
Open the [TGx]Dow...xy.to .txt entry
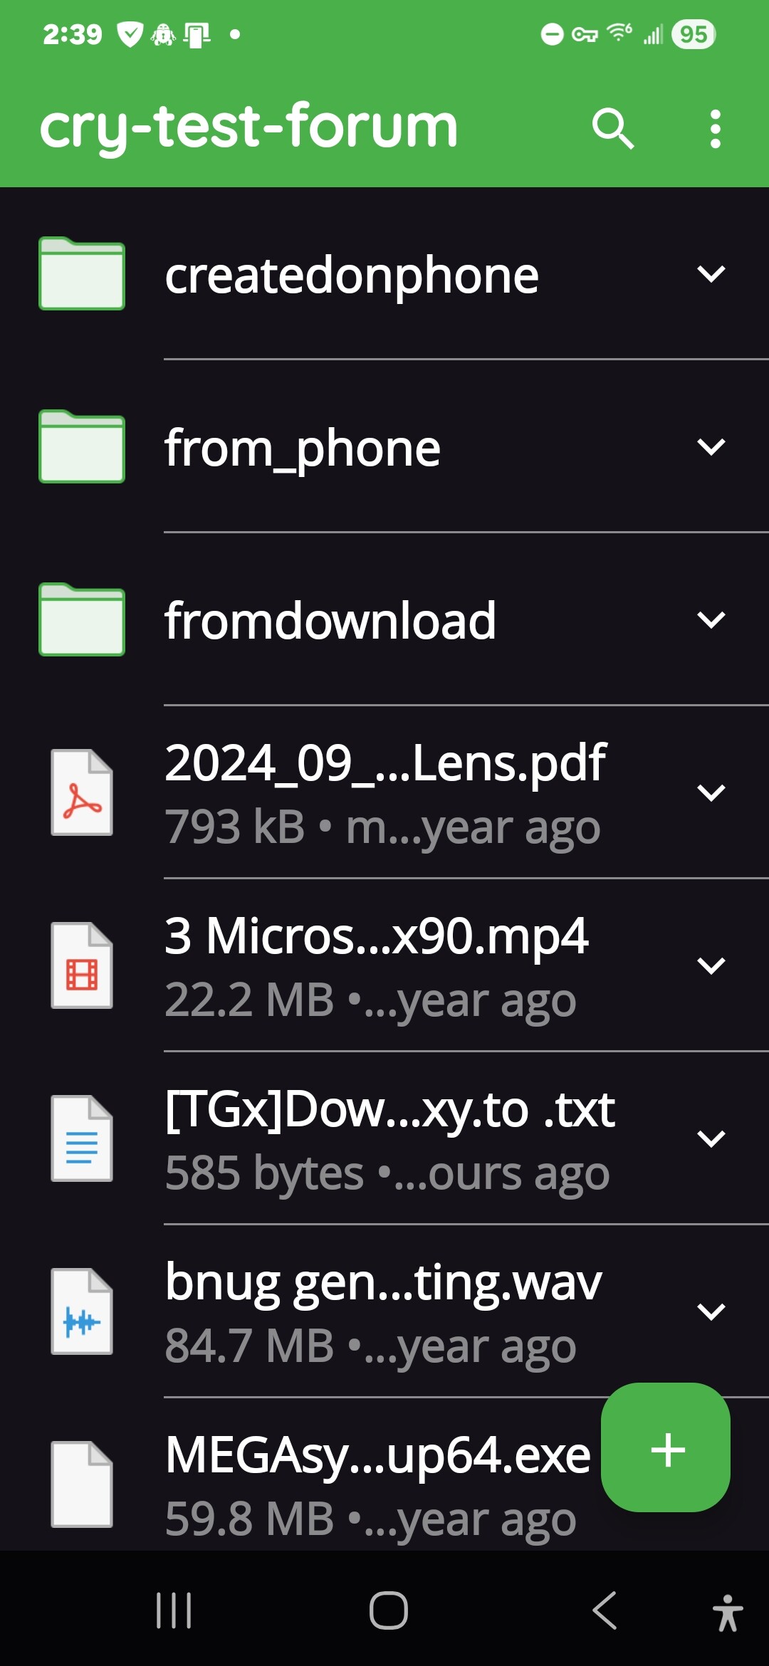point(389,1109)
